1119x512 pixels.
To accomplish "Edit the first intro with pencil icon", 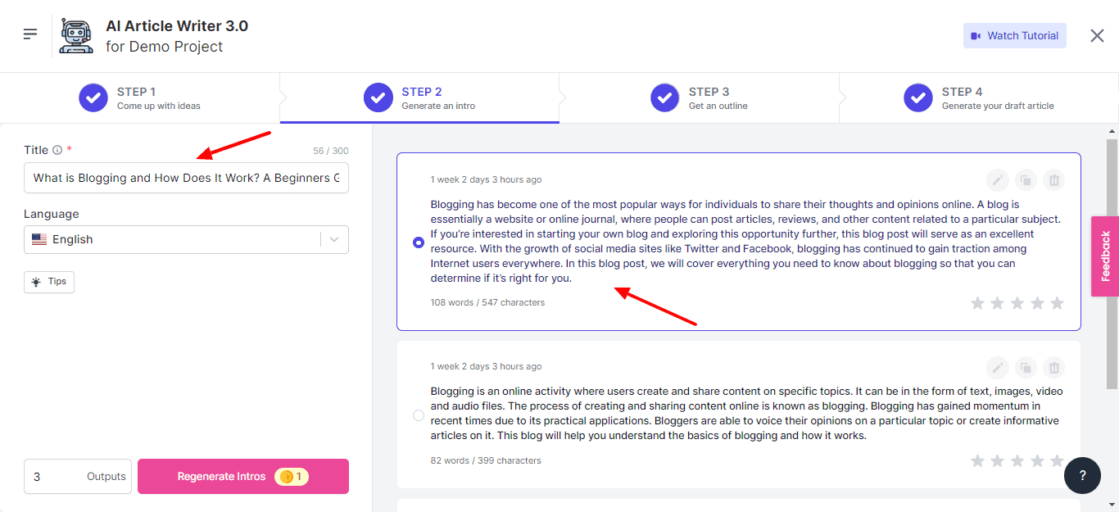I will (997, 180).
